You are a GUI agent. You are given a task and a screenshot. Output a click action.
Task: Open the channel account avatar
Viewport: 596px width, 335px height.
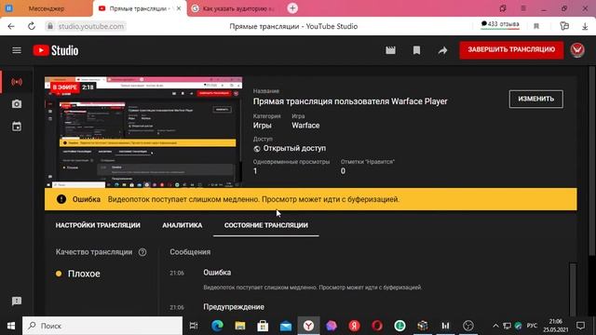tap(577, 50)
